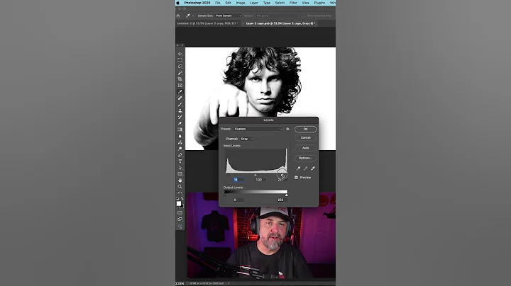The height and width of the screenshot is (286, 511).
Task: Open the Channel dropdown showing Gray
Action: (x=247, y=139)
